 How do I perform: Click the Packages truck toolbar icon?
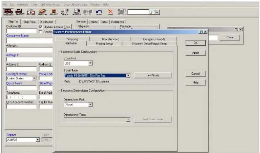click(x=8, y=12)
